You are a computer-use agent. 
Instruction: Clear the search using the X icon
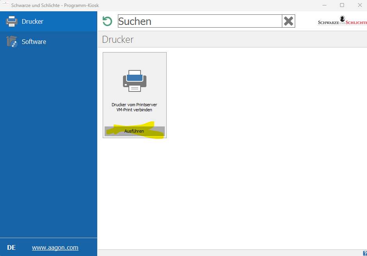(x=289, y=21)
